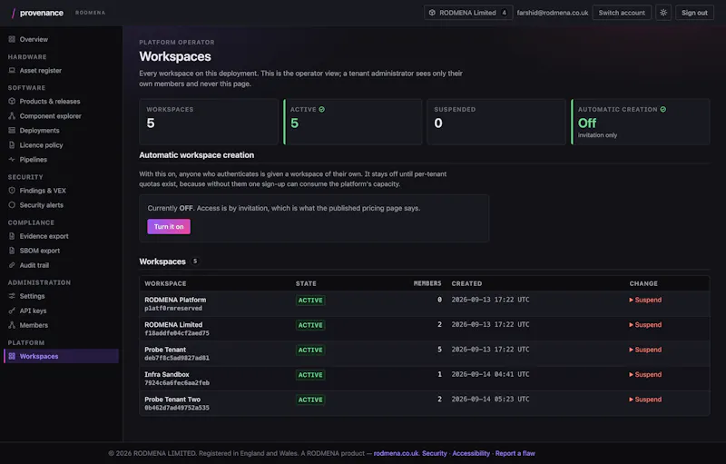
Task: Click workspace ID 7924c6a6fec6aa2feb
Action: 177,383
